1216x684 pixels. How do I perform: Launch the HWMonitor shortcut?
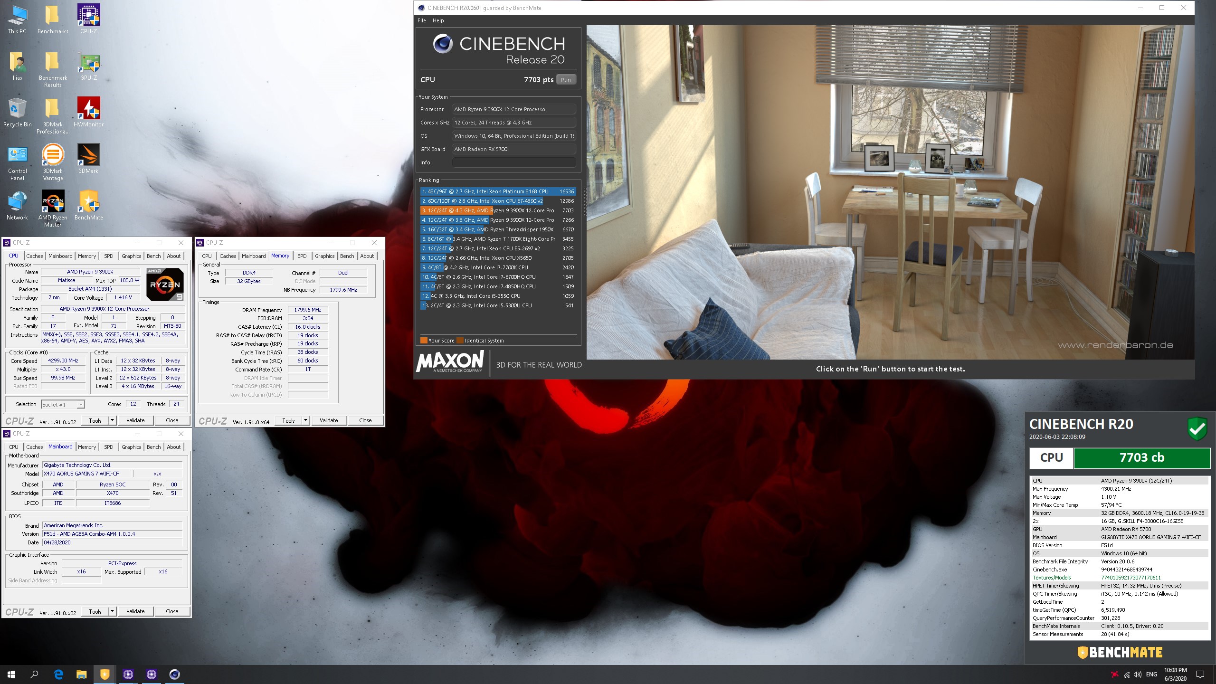(88, 112)
